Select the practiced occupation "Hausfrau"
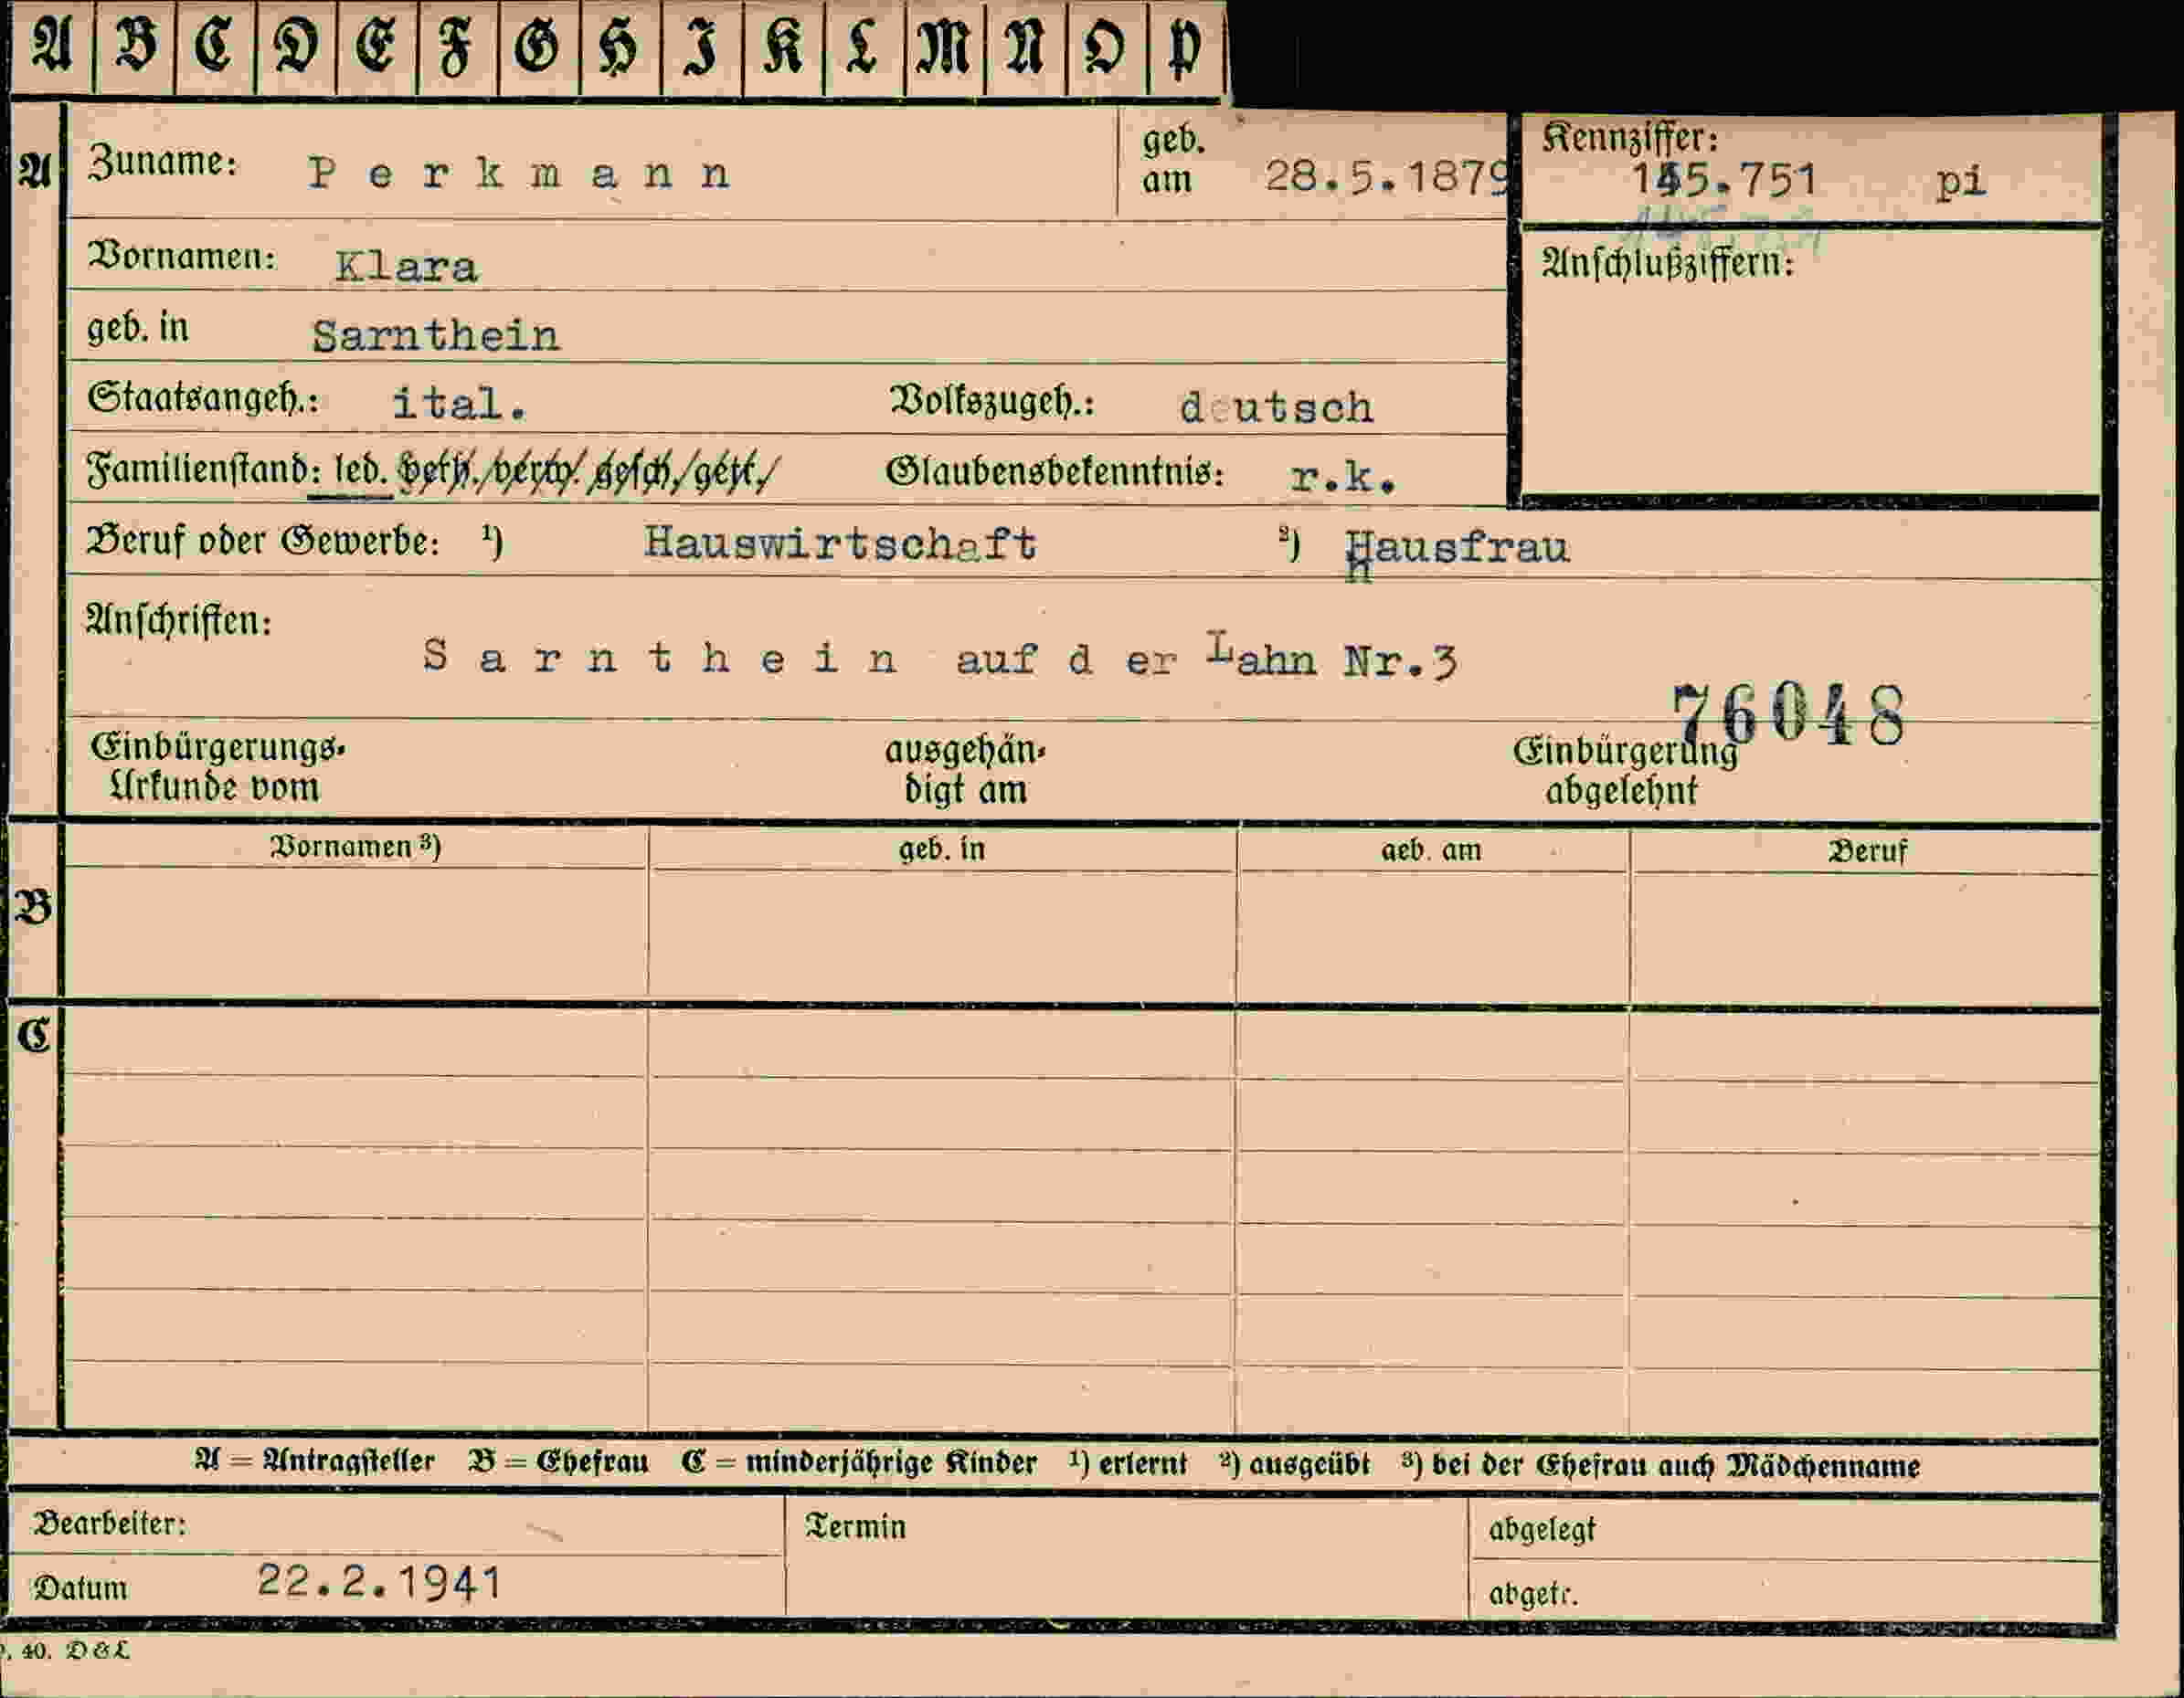Viewport: 2184px width, 1698px height. pos(1457,549)
